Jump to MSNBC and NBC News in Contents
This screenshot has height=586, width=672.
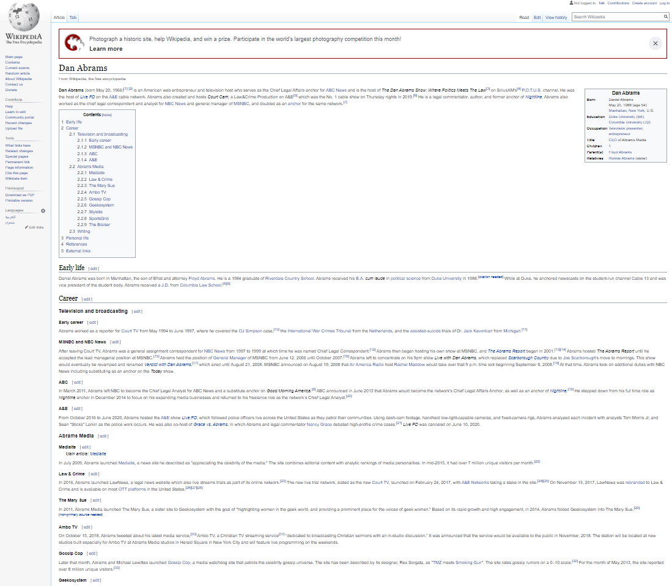[111, 147]
